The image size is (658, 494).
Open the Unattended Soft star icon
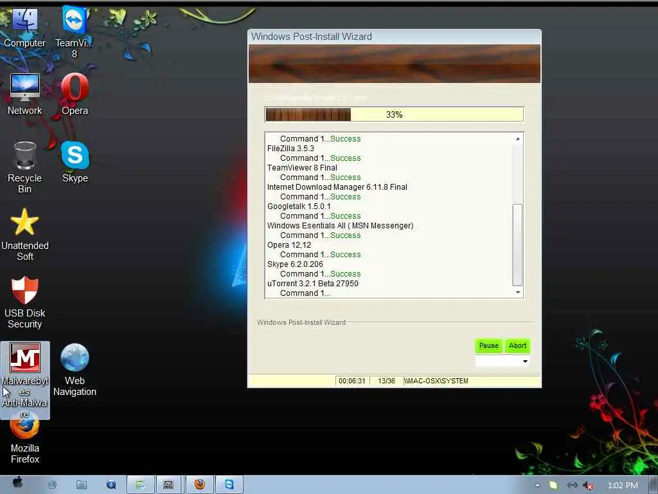click(x=25, y=234)
